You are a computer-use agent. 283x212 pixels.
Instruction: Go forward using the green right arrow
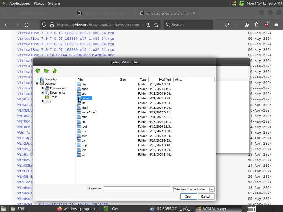(46, 71)
